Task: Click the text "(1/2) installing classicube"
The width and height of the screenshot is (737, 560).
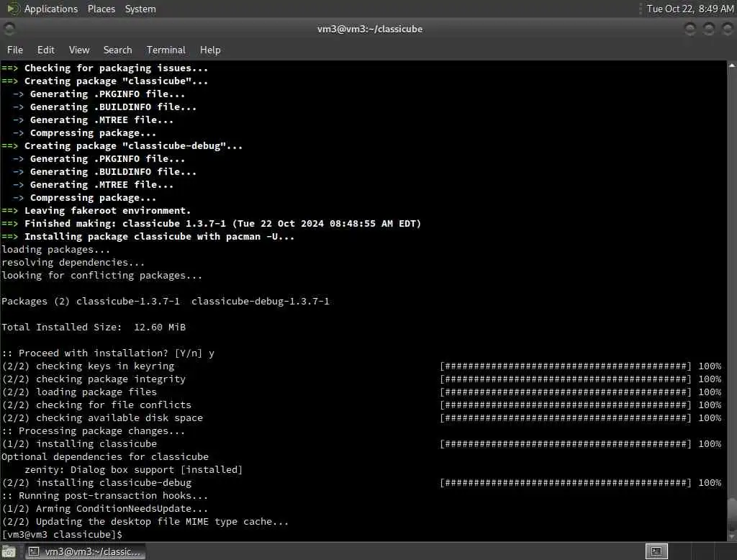Action: click(x=79, y=444)
